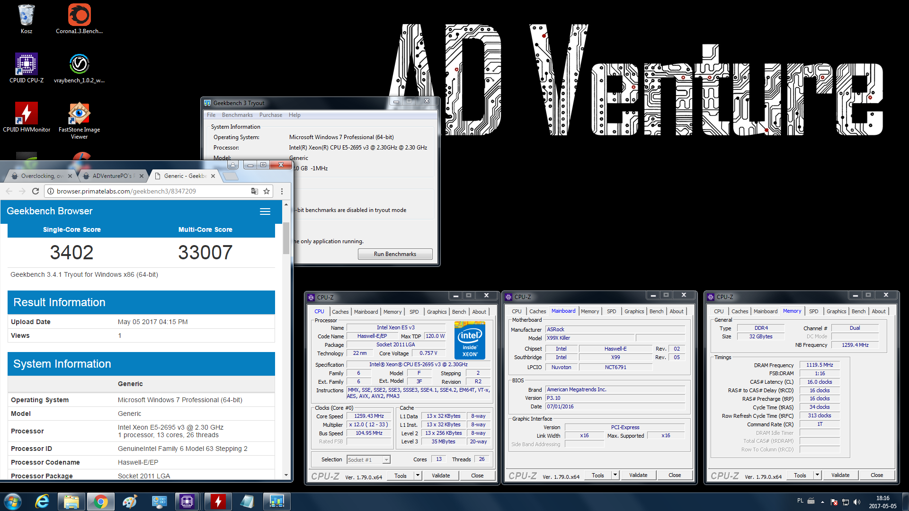Viewport: 909px width, 511px height.
Task: Open FastStone Image Viewer desktop icon
Action: tap(79, 121)
